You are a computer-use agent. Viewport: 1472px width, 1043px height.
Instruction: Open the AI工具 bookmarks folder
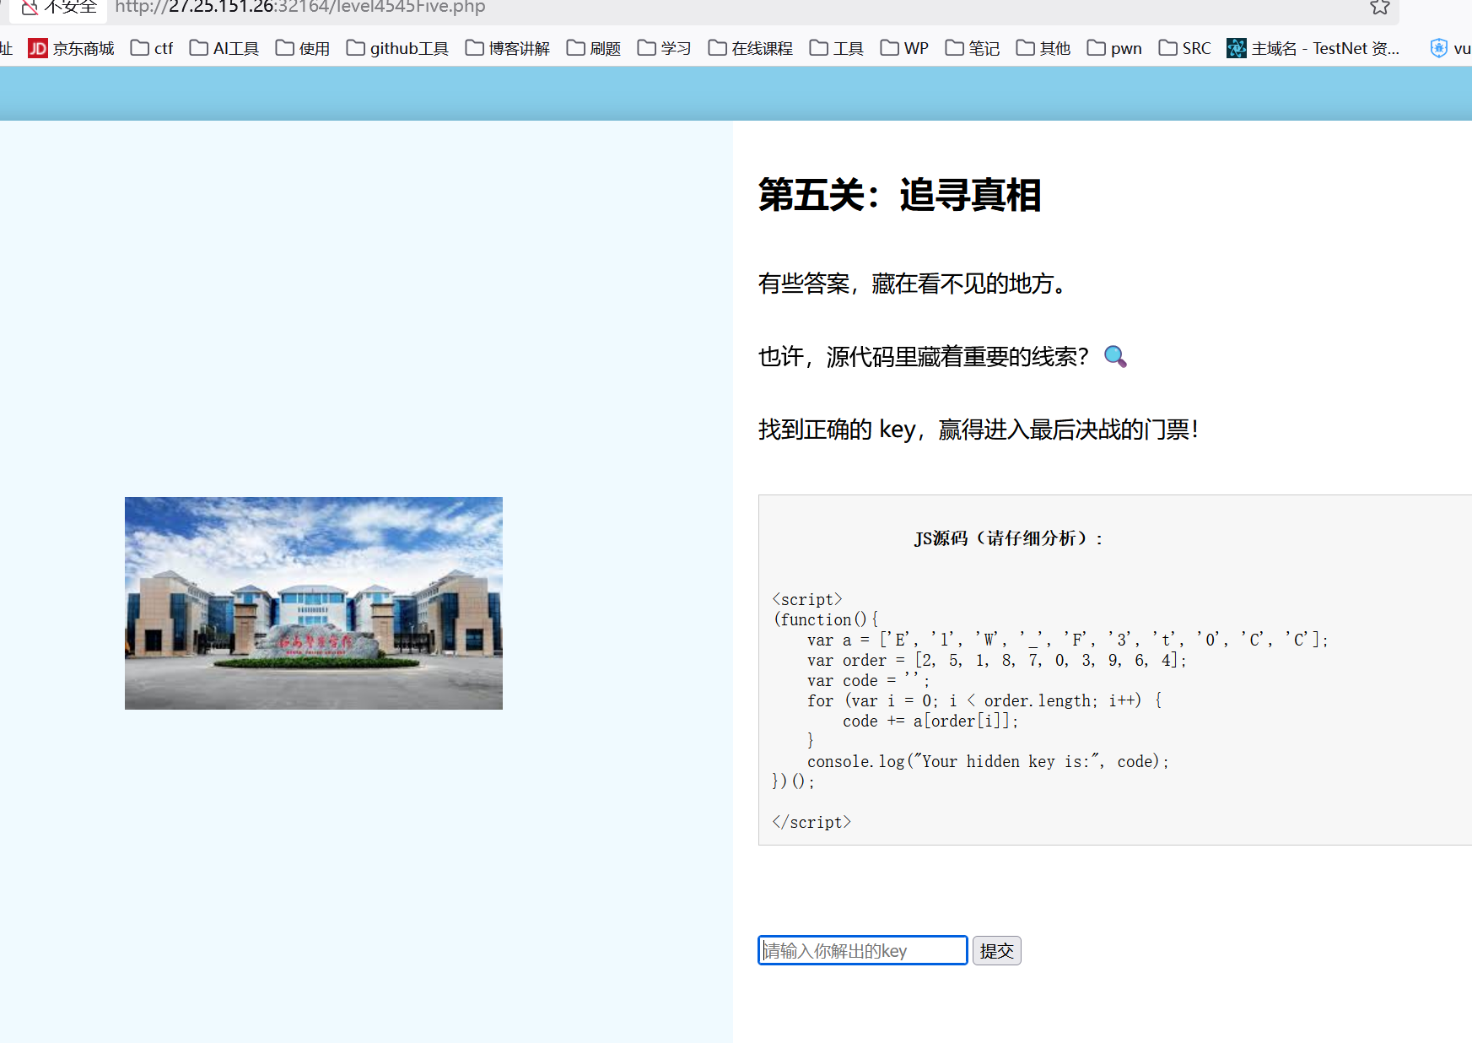(x=224, y=48)
